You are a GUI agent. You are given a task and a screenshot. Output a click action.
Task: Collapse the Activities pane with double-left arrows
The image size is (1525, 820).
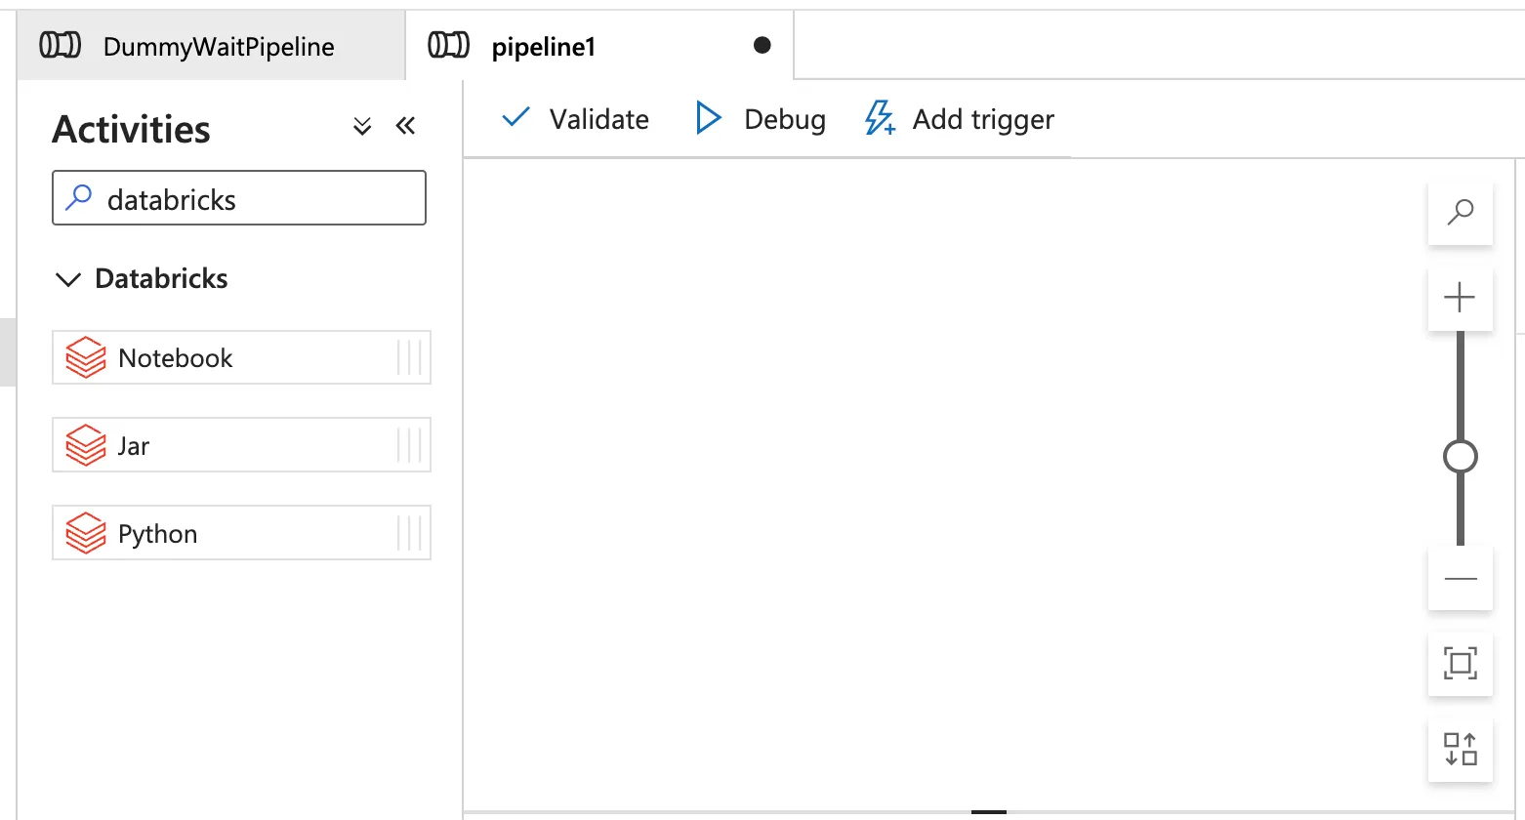406,125
